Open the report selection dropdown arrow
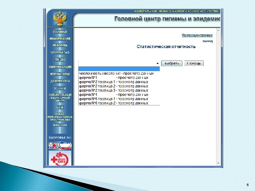The height and width of the screenshot is (191, 255). click(x=157, y=63)
